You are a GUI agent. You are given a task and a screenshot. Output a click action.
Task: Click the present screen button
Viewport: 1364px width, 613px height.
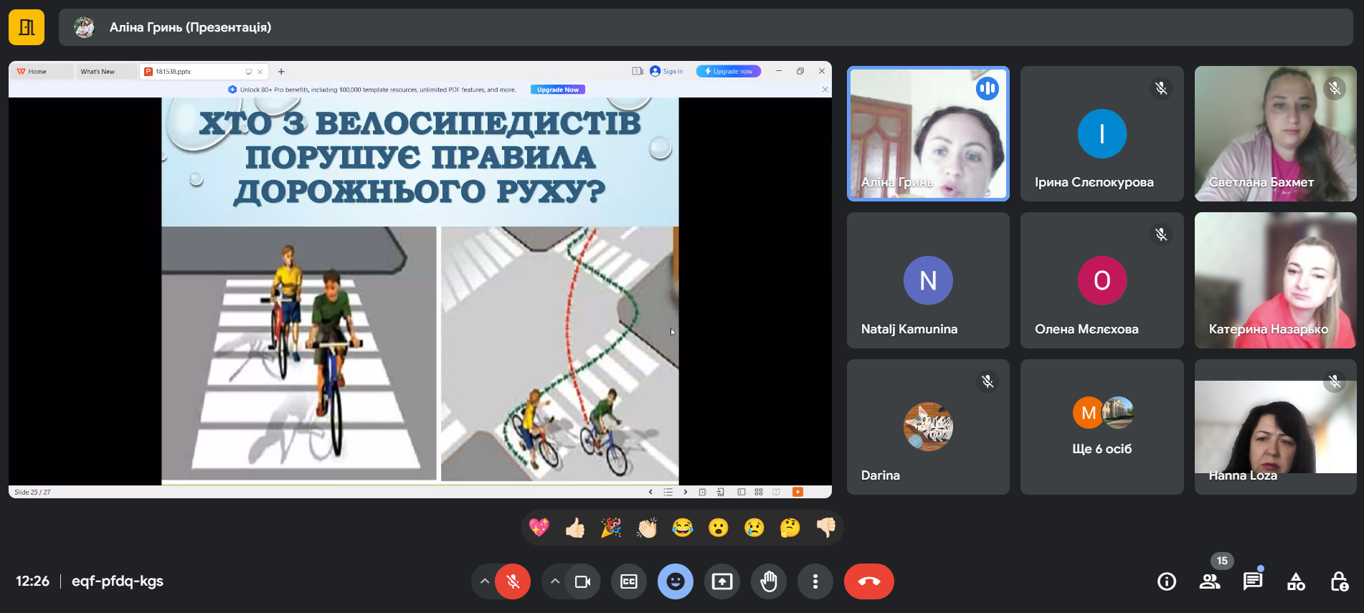pyautogui.click(x=721, y=581)
